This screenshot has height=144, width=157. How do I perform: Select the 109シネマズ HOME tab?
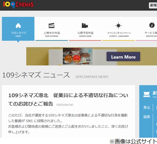pos(18,29)
